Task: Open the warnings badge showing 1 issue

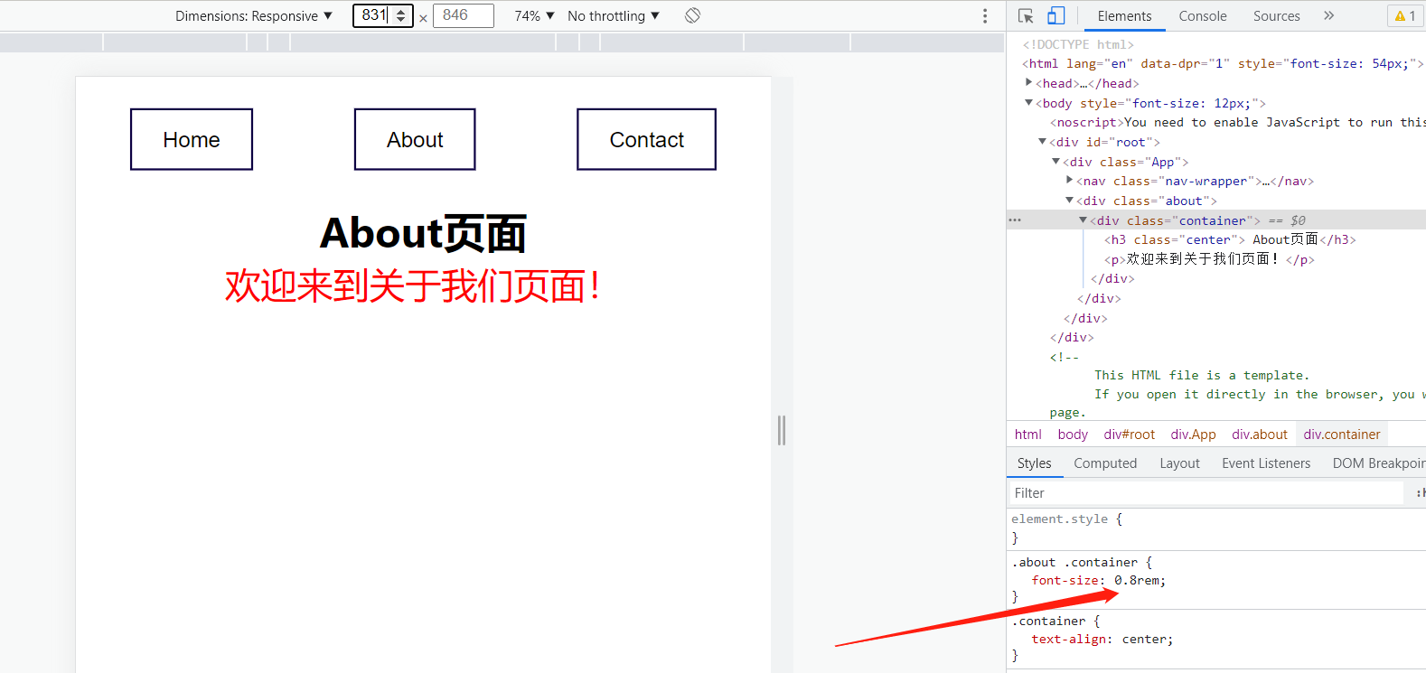Action: click(x=1405, y=15)
